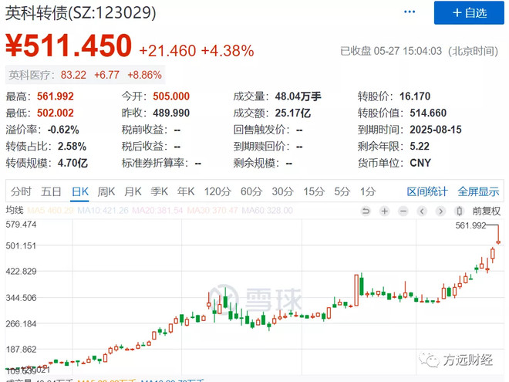Image resolution: width=509 pixels, height=382 pixels.
Task: Click the 转股价值 value 514.660
Action: [428, 113]
